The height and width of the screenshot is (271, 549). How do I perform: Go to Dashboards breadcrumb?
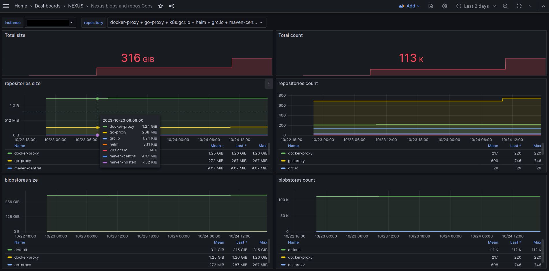tap(47, 6)
